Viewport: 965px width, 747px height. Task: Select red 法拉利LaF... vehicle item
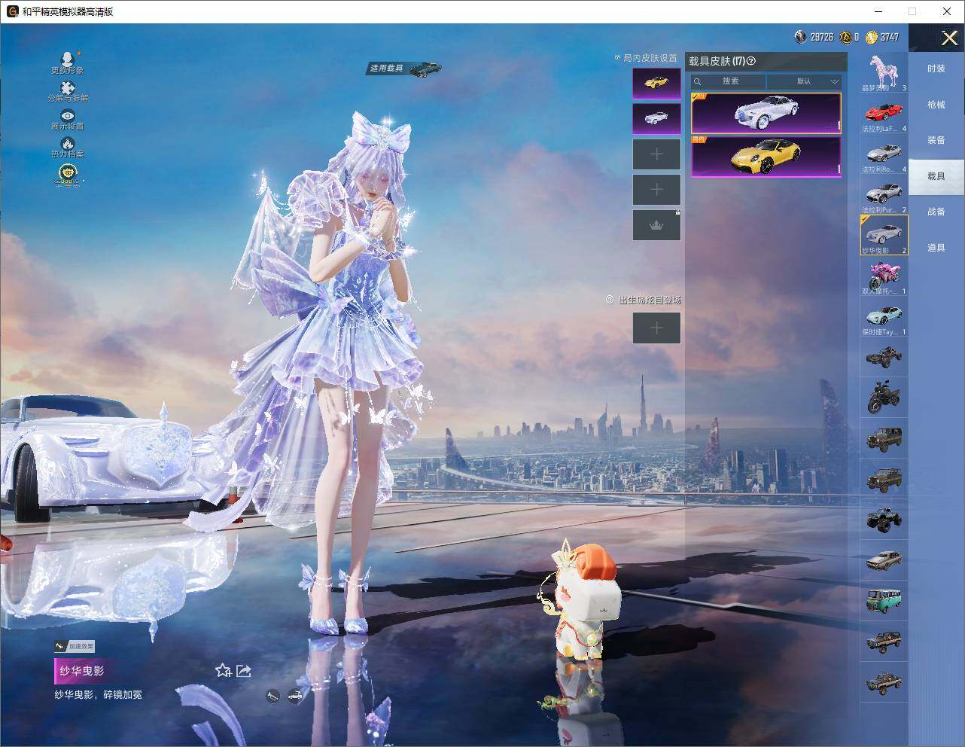pos(884,114)
